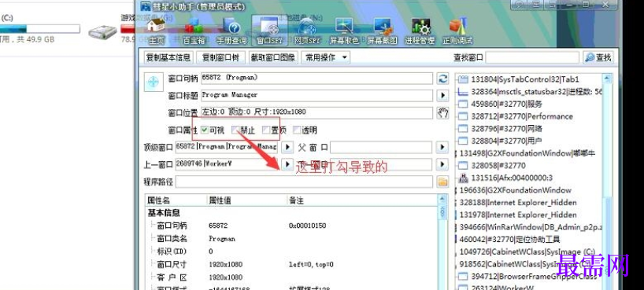Click the 窗口标题 input field
Image resolution: width=644 pixels, height=290 pixels.
(316, 96)
